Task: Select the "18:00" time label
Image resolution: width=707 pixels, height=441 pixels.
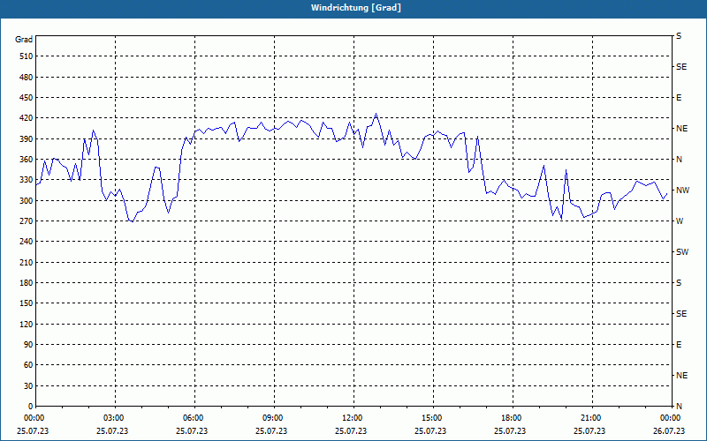Action: [511, 418]
